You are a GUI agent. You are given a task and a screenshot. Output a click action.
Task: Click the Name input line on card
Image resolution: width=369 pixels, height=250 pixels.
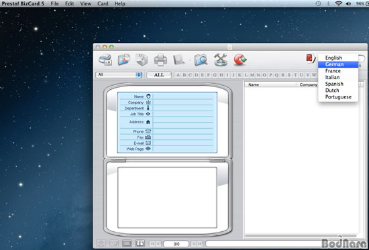[x=183, y=97]
